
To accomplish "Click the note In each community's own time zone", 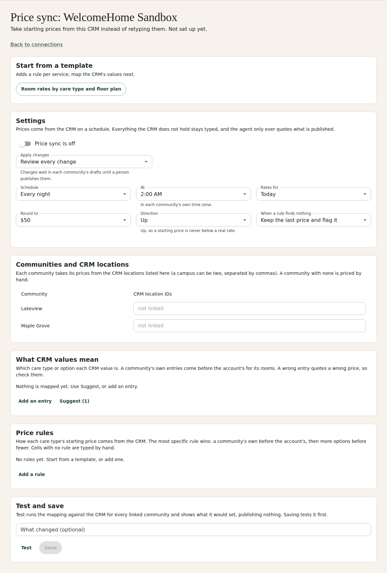I will click(x=176, y=205).
